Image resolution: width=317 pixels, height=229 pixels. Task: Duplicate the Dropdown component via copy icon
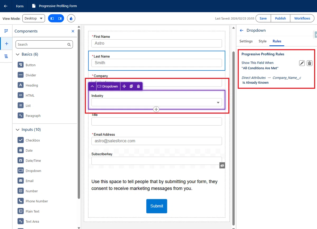pyautogui.click(x=131, y=86)
